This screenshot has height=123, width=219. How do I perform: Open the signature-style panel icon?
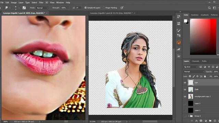[x=179, y=49]
